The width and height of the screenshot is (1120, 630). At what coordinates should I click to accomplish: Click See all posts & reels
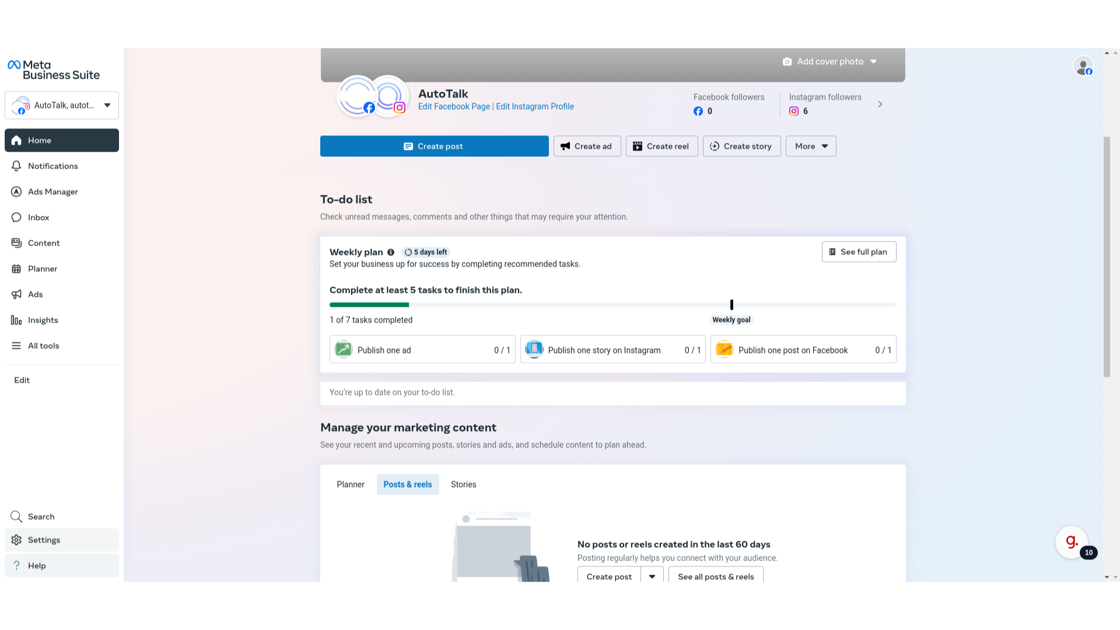tap(716, 576)
